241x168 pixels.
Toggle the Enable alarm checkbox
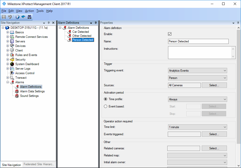click(x=170, y=34)
